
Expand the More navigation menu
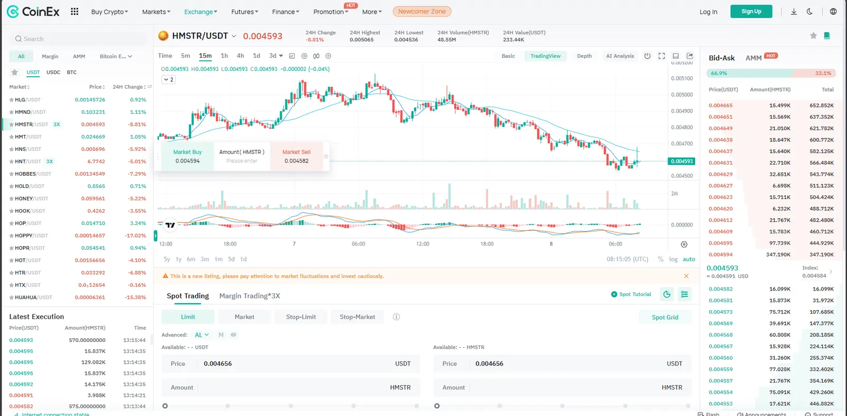pos(372,12)
